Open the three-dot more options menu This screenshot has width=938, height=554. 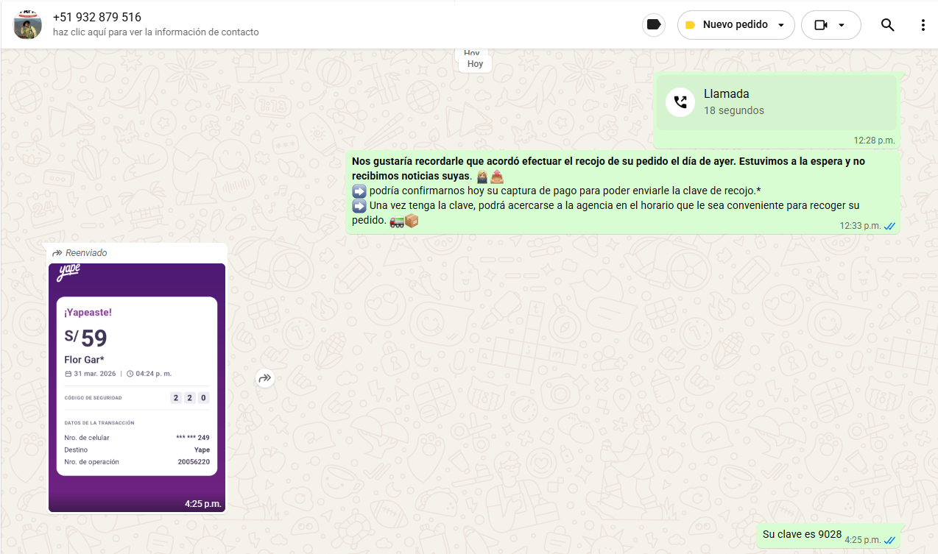(x=923, y=25)
